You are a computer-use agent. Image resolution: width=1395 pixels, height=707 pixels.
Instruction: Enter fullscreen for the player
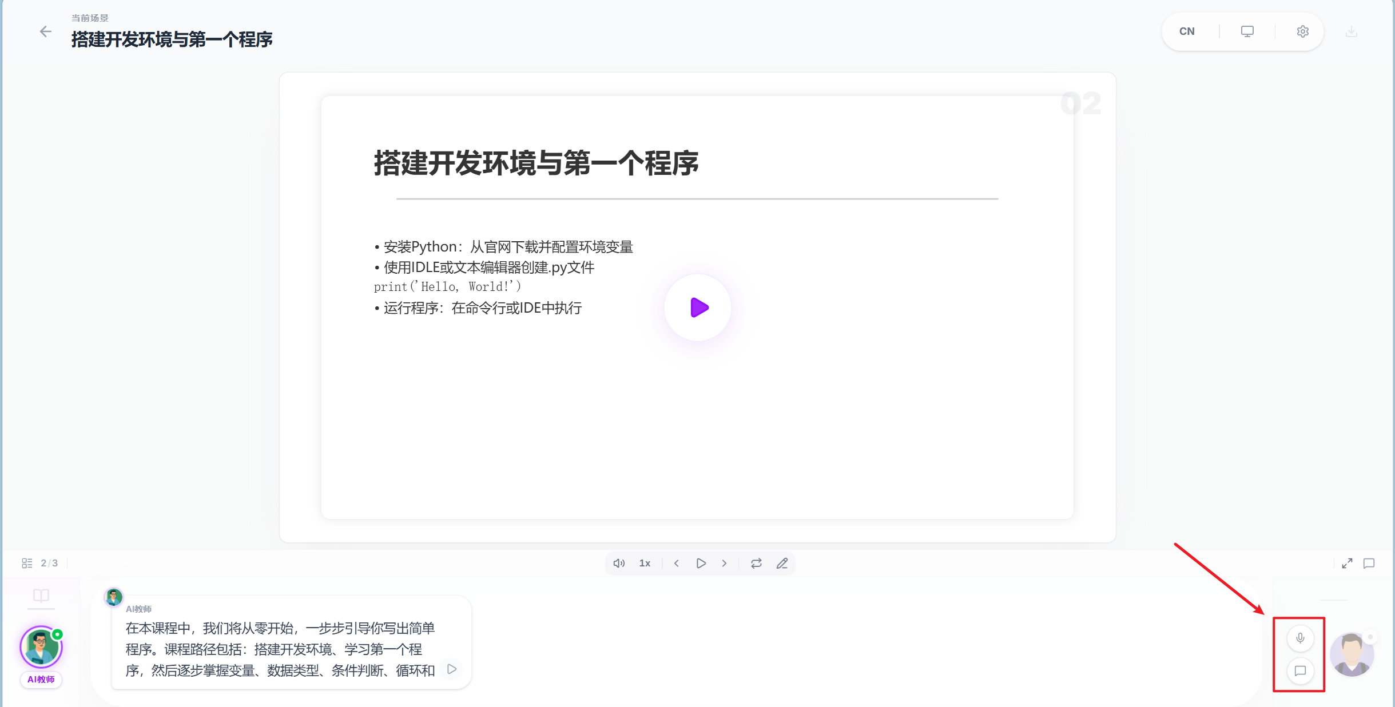(x=1347, y=563)
